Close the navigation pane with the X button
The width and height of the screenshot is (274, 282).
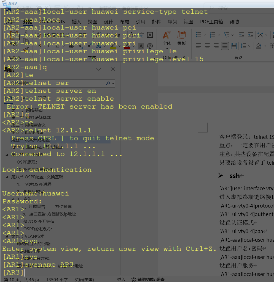point(113,69)
